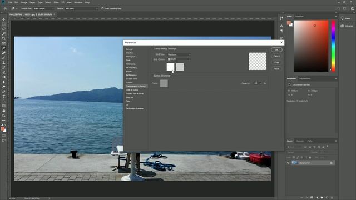Select the Clone Stamp tool
This screenshot has height=200, width=356.
pyautogui.click(x=4, y=63)
